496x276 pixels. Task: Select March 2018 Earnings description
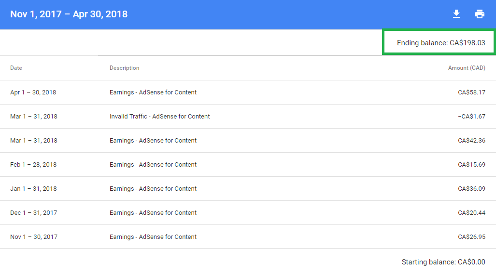click(153, 141)
